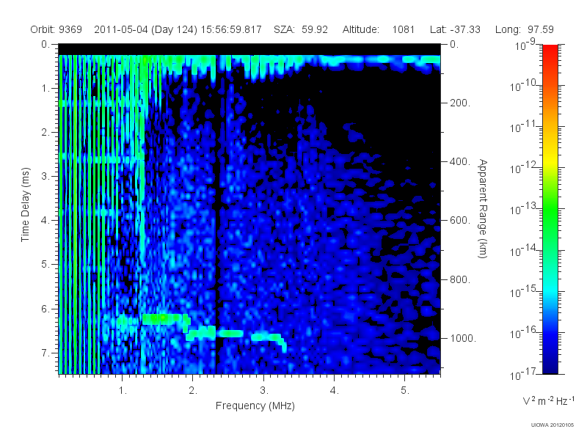Click the '200.' apparent range tick label

(460, 103)
